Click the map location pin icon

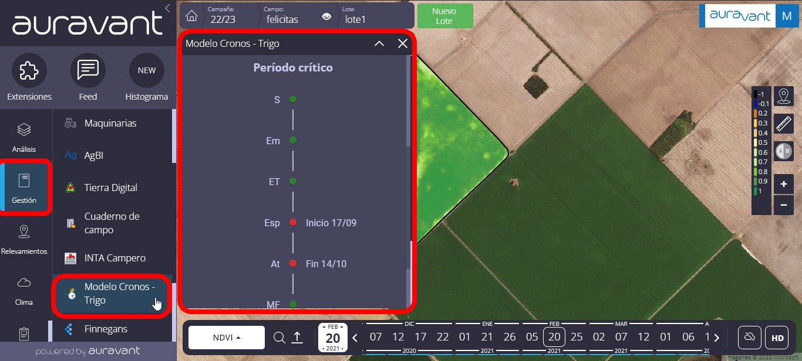(783, 95)
